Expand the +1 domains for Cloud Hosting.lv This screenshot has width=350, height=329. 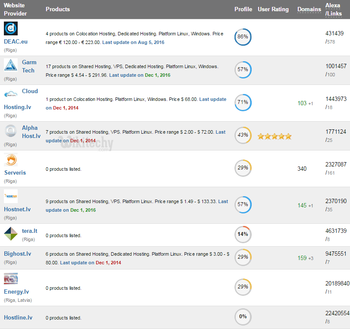pos(311,103)
